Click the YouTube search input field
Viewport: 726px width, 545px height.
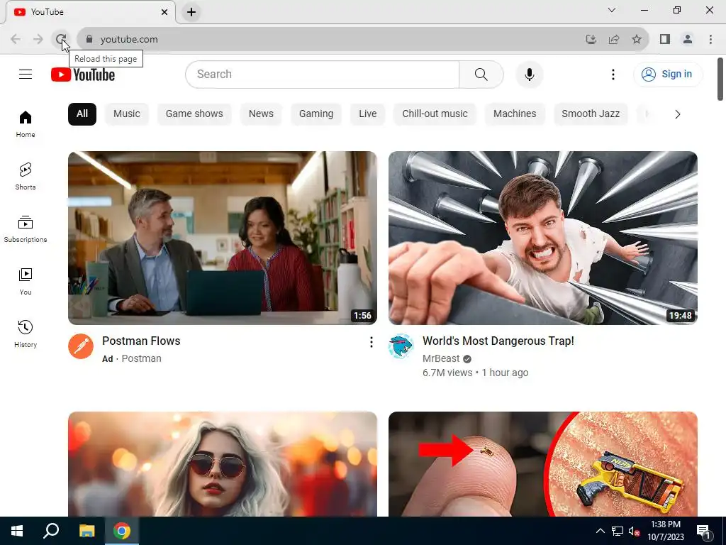(x=323, y=74)
